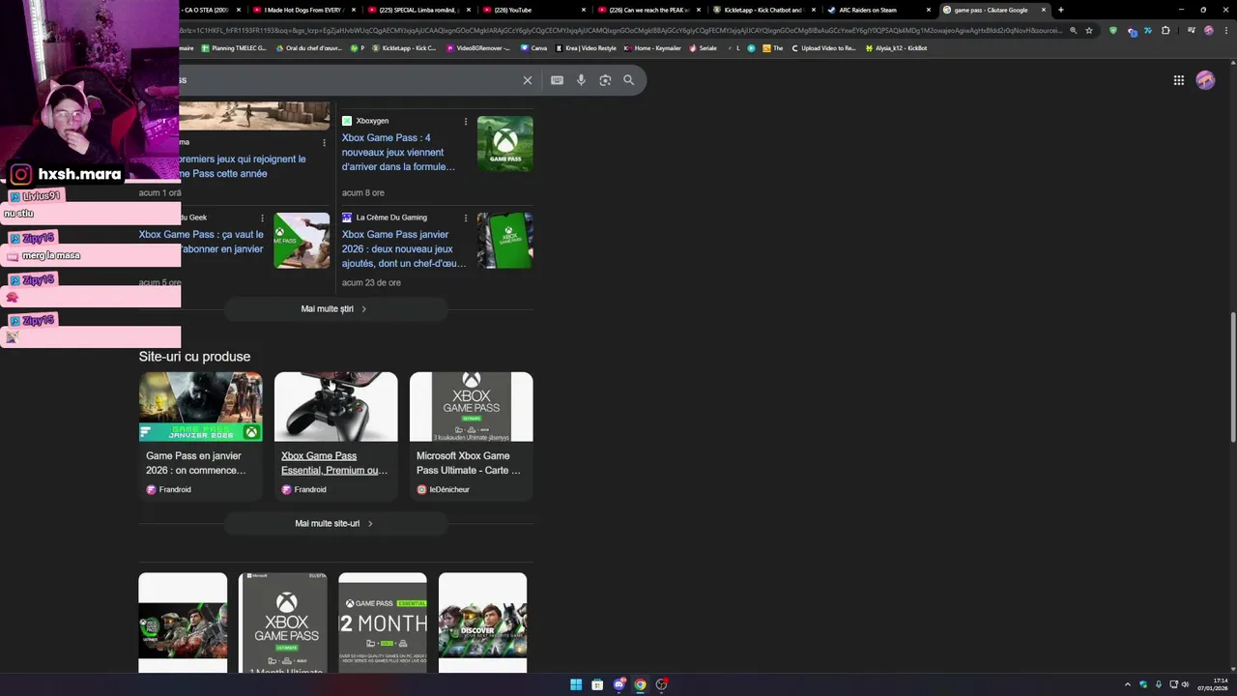
Task: Click the zoom magnifier in address bar
Action: click(1073, 30)
